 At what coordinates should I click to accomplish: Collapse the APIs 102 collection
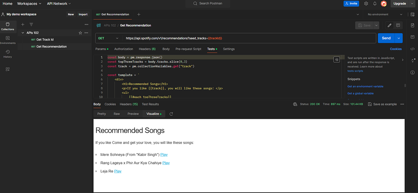coord(22,33)
